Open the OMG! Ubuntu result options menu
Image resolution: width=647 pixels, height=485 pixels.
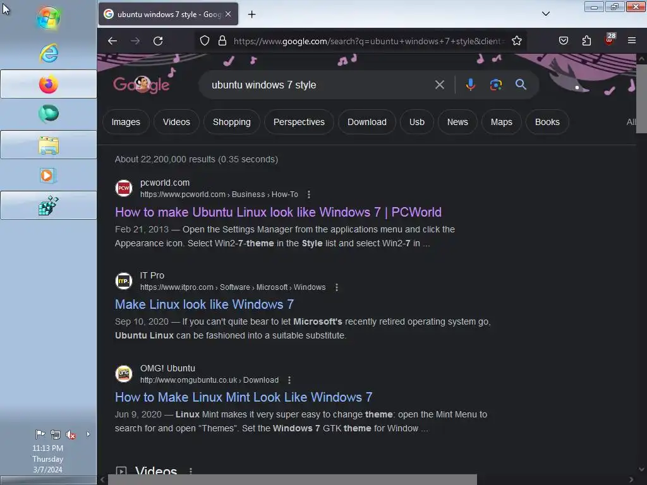[x=289, y=380]
